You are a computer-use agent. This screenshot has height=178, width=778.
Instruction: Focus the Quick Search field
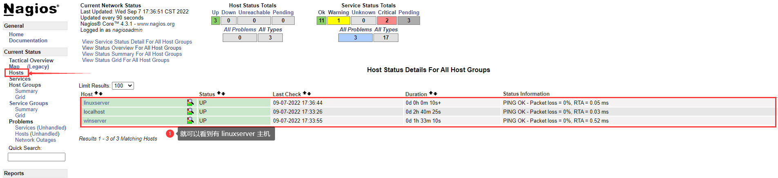(36, 157)
